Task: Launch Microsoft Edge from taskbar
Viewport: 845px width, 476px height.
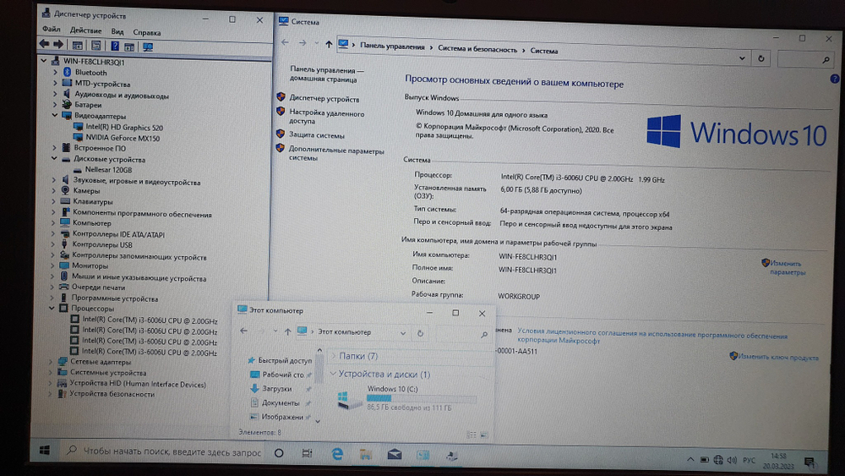Action: 337,454
